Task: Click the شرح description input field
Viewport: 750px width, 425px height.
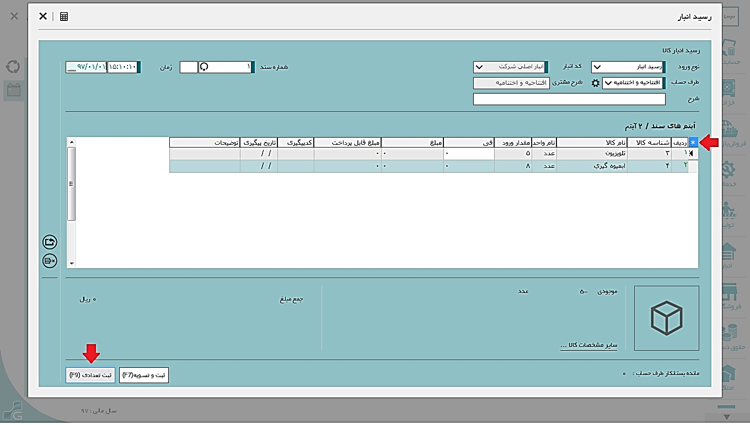Action: pyautogui.click(x=569, y=99)
